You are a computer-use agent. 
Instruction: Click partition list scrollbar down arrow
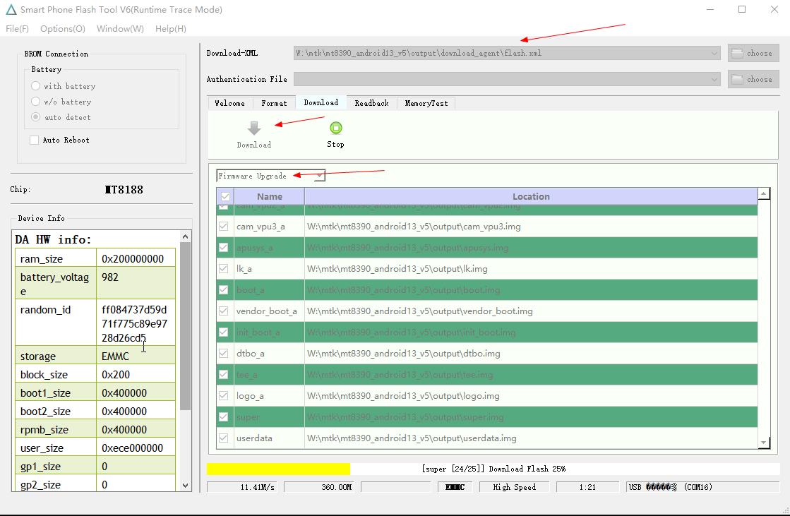click(x=764, y=443)
